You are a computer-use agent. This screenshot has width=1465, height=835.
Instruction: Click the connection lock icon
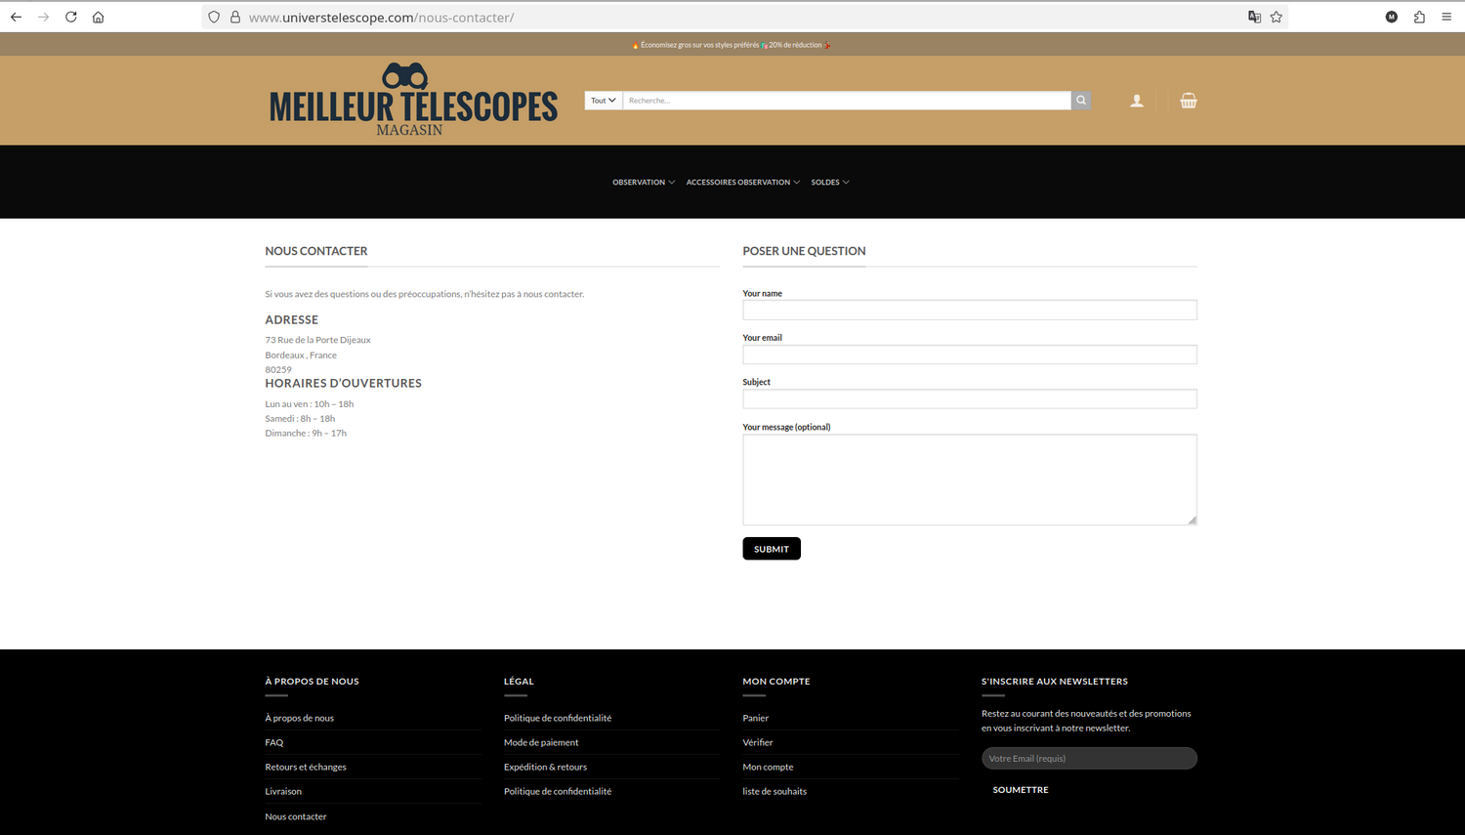(234, 17)
